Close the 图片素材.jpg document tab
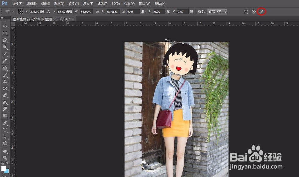Image resolution: width=299 pixels, height=177 pixels. [x=73, y=19]
